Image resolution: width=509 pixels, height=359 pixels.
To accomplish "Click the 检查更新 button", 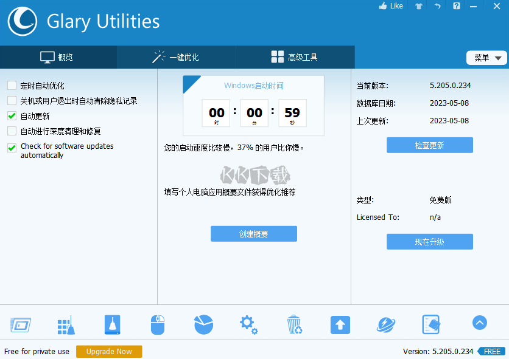I will (x=429, y=145).
